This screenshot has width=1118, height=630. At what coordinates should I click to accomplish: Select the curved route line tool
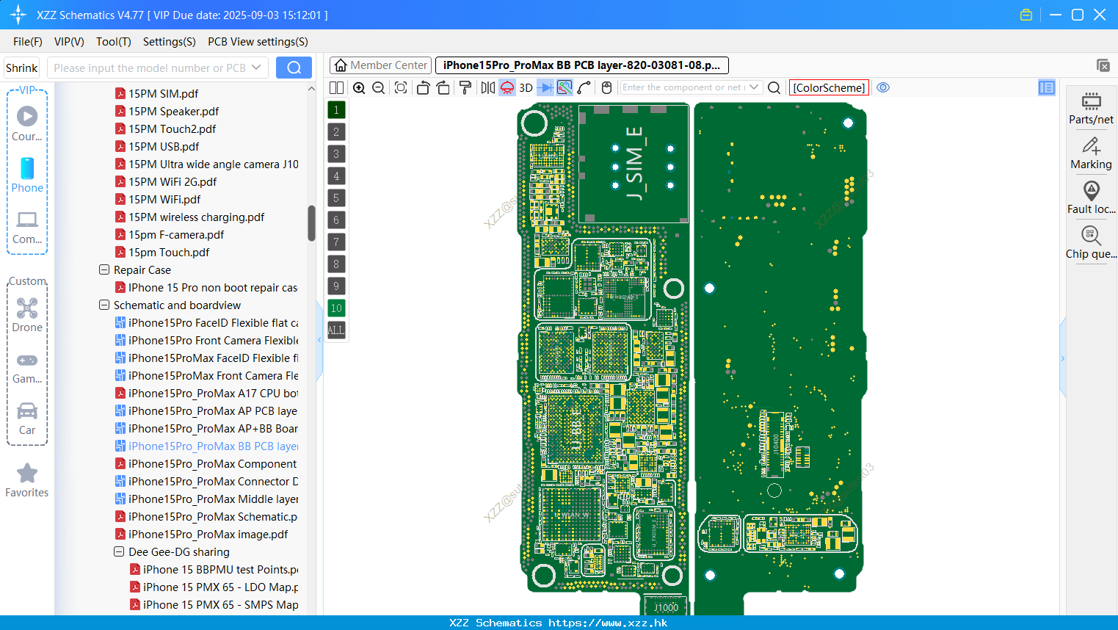[584, 87]
